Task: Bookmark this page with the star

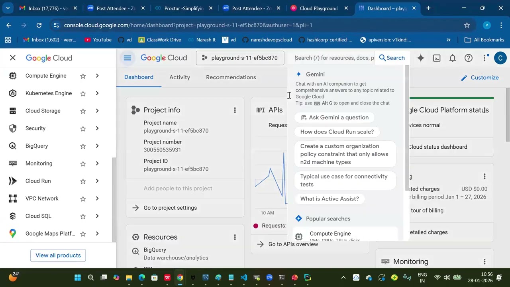Action: [x=467, y=25]
